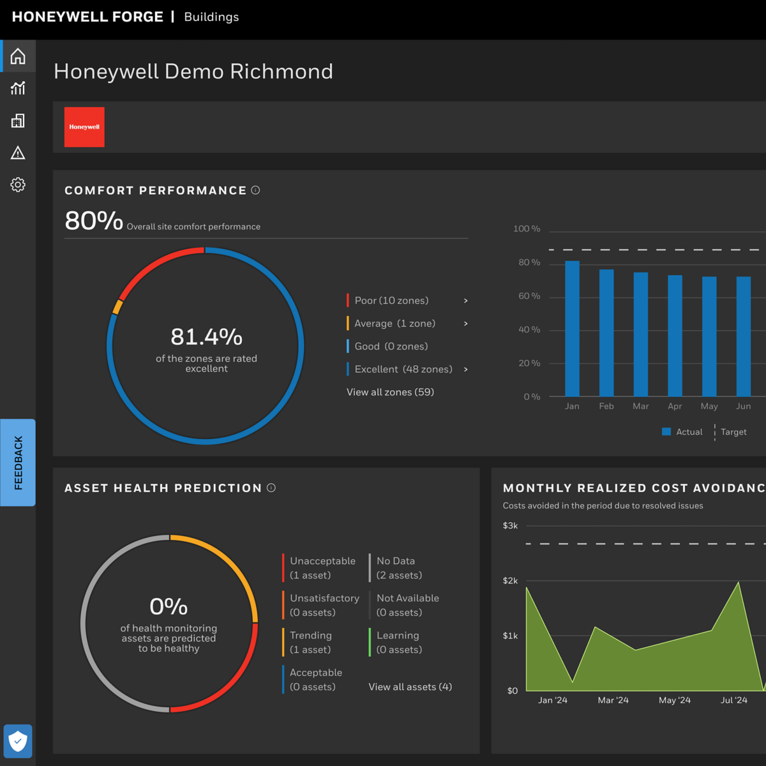
Task: Click the 81.4% donut center text
Action: click(x=206, y=336)
